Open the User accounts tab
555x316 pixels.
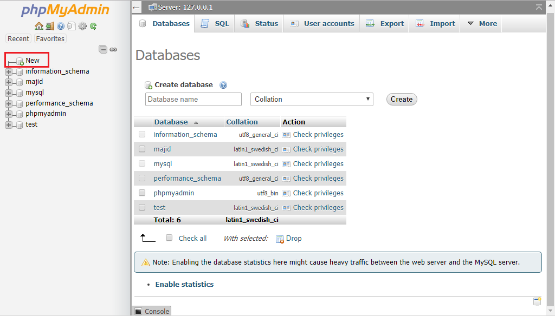click(x=322, y=24)
